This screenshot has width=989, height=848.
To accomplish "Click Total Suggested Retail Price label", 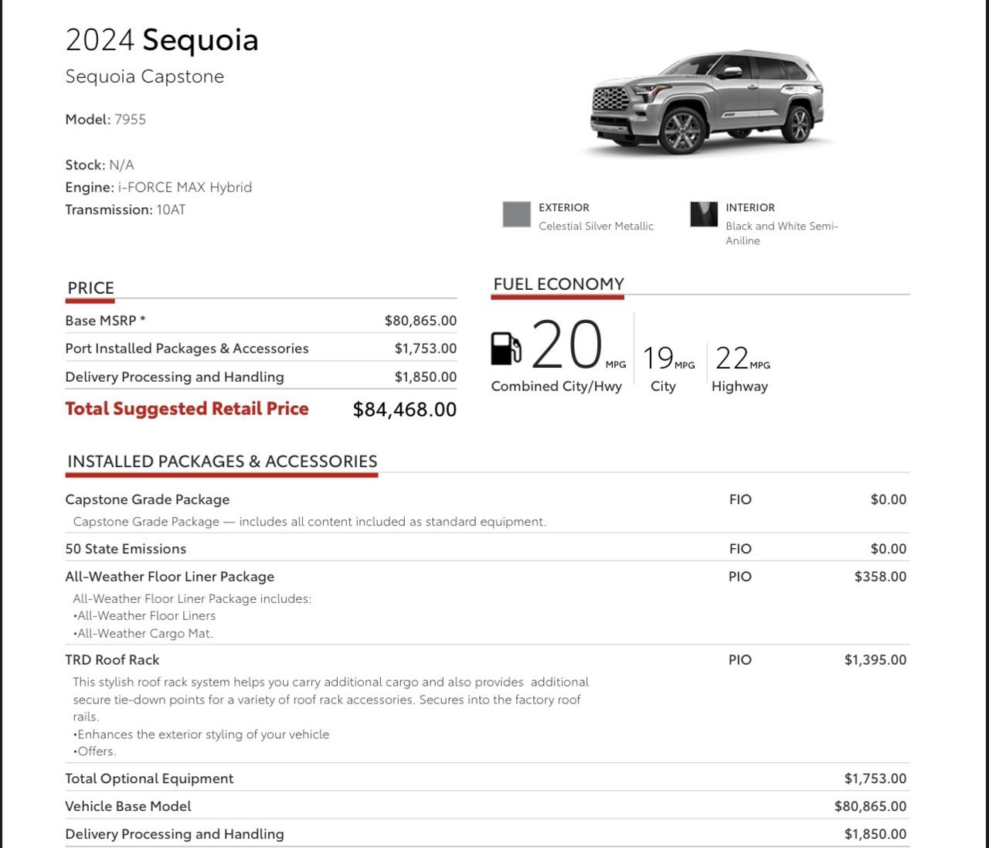I will pos(187,409).
